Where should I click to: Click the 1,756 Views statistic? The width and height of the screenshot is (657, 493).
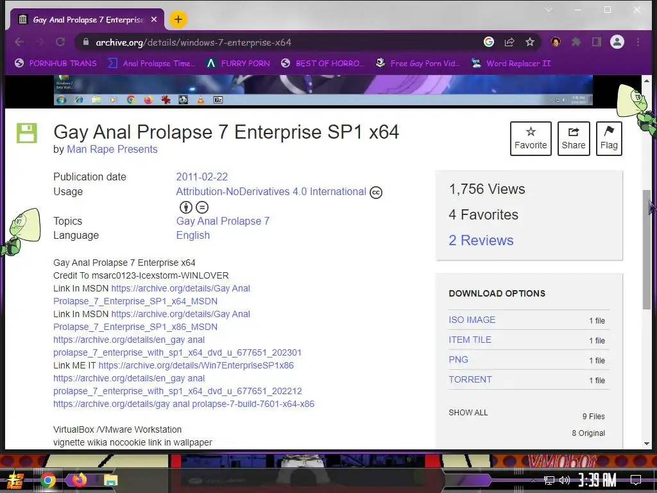[486, 189]
